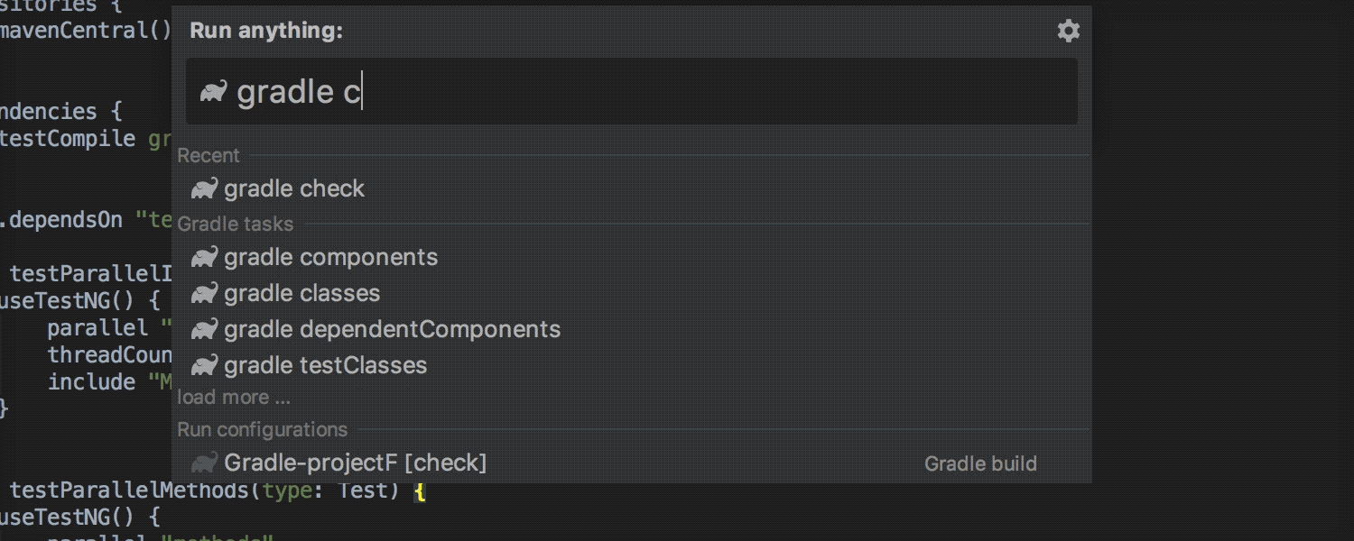Viewport: 1354px width, 541px height.
Task: Click in the Run anything input field
Action: click(x=632, y=92)
